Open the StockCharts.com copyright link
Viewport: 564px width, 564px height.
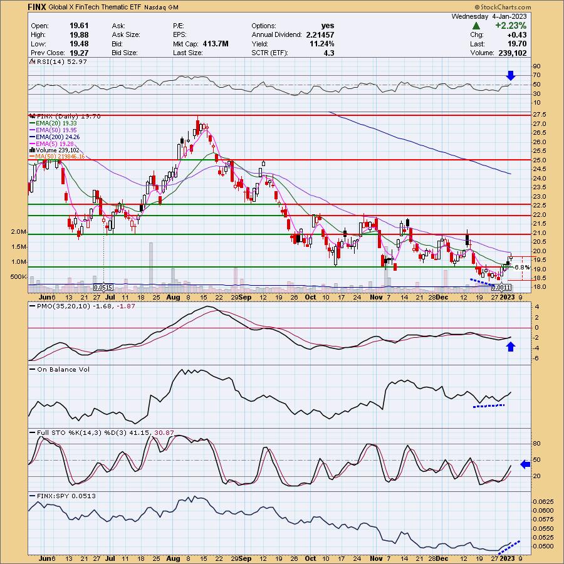click(503, 7)
